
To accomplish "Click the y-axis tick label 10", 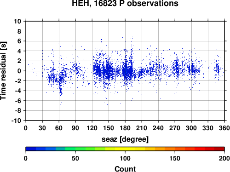I will point(17,21).
